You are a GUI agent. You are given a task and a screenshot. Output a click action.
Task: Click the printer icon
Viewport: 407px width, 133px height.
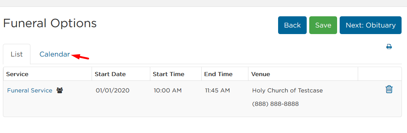389,47
